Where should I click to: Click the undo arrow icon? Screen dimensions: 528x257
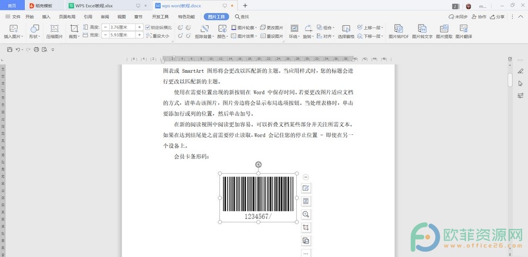(18, 49)
